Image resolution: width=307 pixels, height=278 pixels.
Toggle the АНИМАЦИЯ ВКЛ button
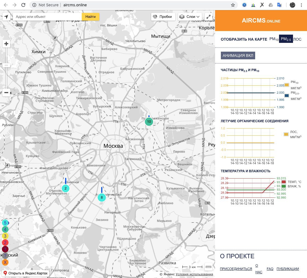click(238, 55)
